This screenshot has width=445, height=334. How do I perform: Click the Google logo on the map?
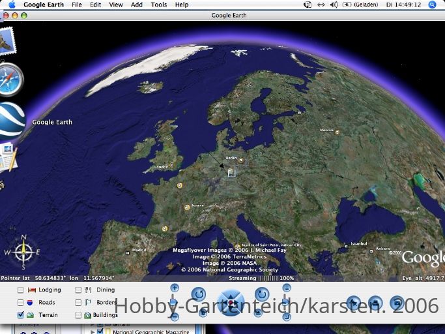coord(423,258)
